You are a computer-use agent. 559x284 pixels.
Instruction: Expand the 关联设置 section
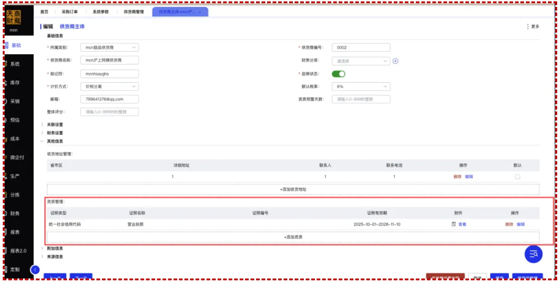(x=55, y=125)
